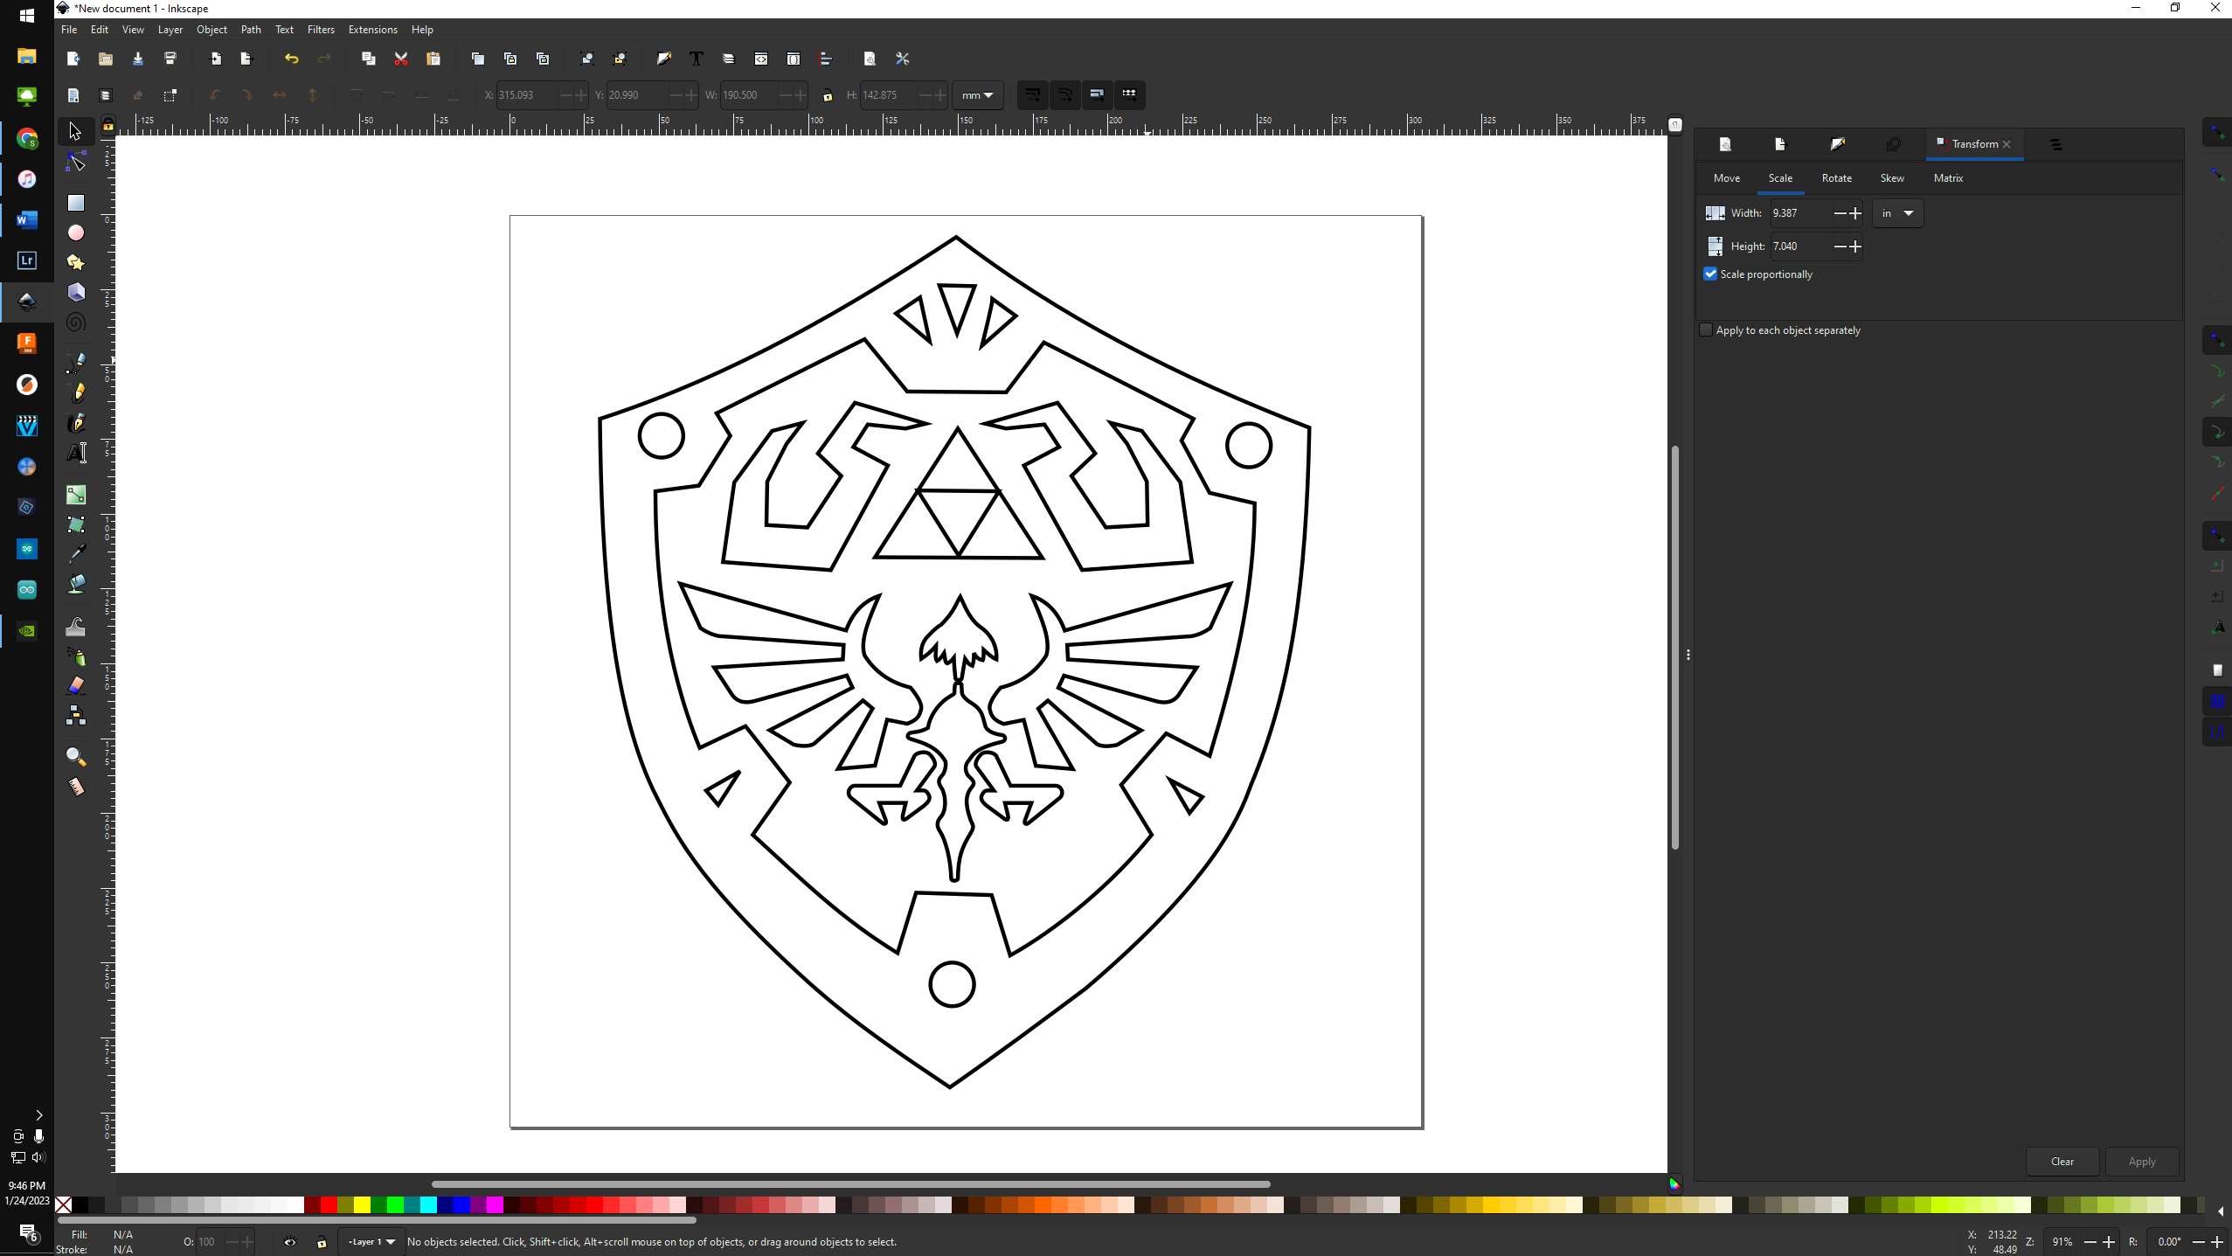This screenshot has width=2232, height=1256.
Task: Switch to the Rotate tab
Action: click(x=1836, y=177)
